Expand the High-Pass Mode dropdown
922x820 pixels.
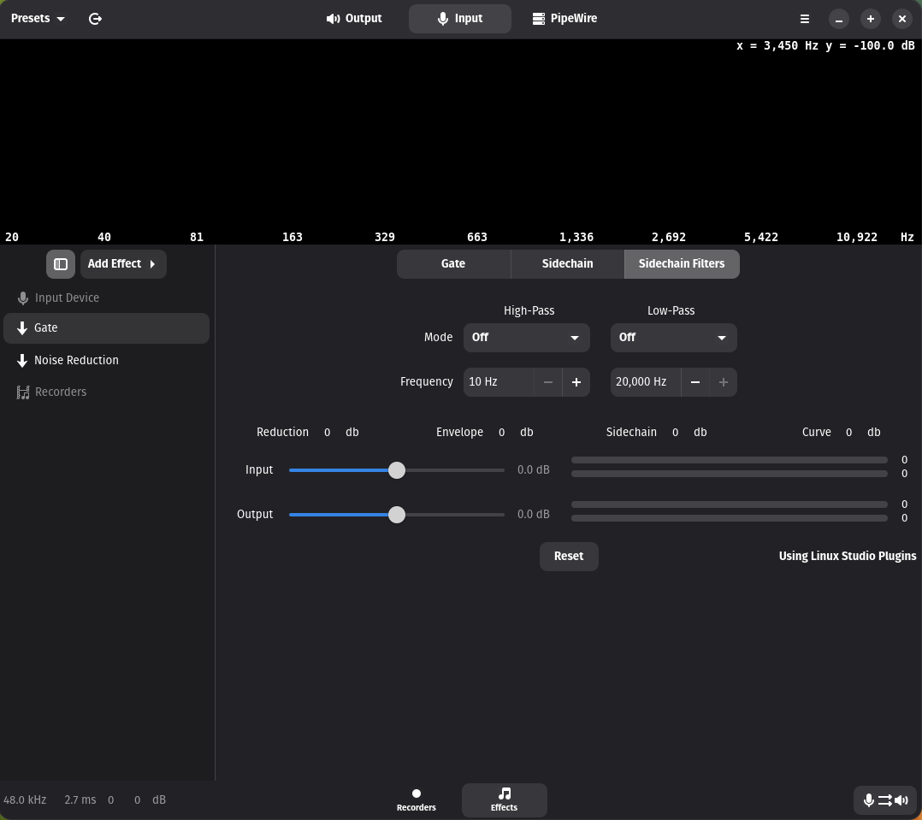[x=526, y=338]
